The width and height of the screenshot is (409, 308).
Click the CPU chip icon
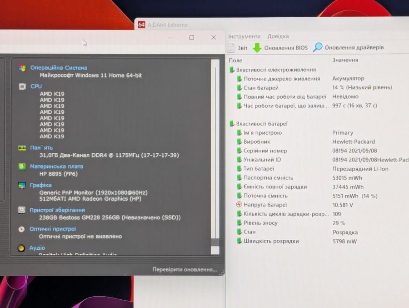[x=22, y=86]
